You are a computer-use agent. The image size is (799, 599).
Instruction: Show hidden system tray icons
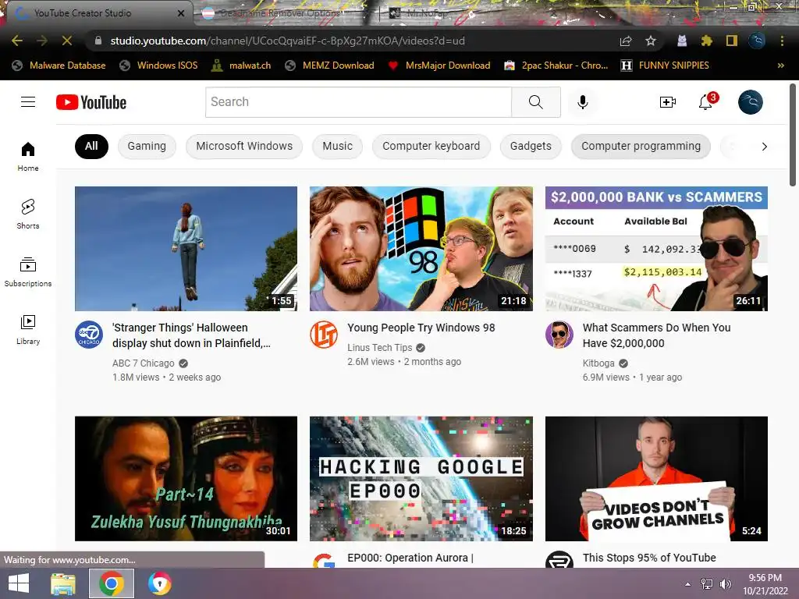coord(688,583)
